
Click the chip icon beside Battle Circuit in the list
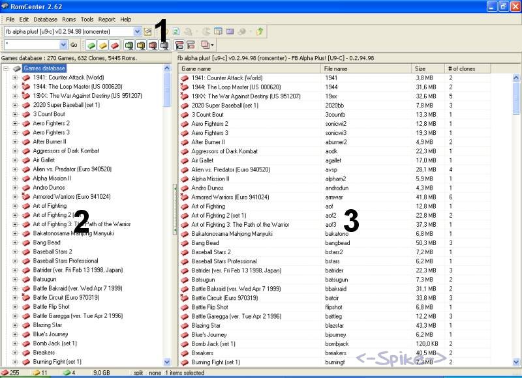click(x=185, y=298)
